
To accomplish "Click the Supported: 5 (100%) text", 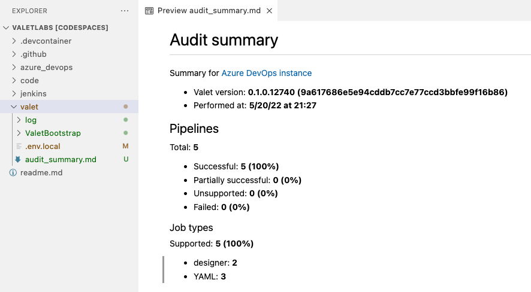I will (212, 244).
